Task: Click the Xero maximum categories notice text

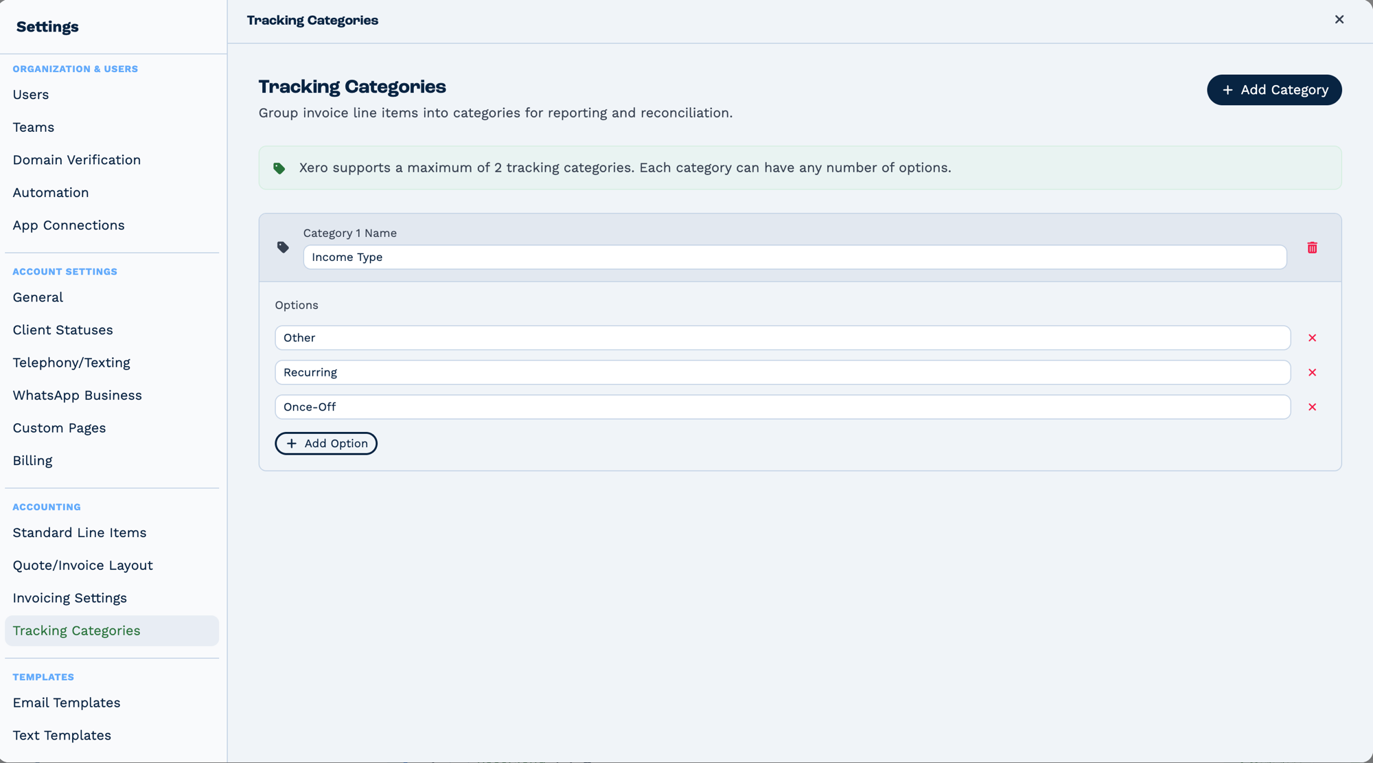Action: tap(625, 168)
